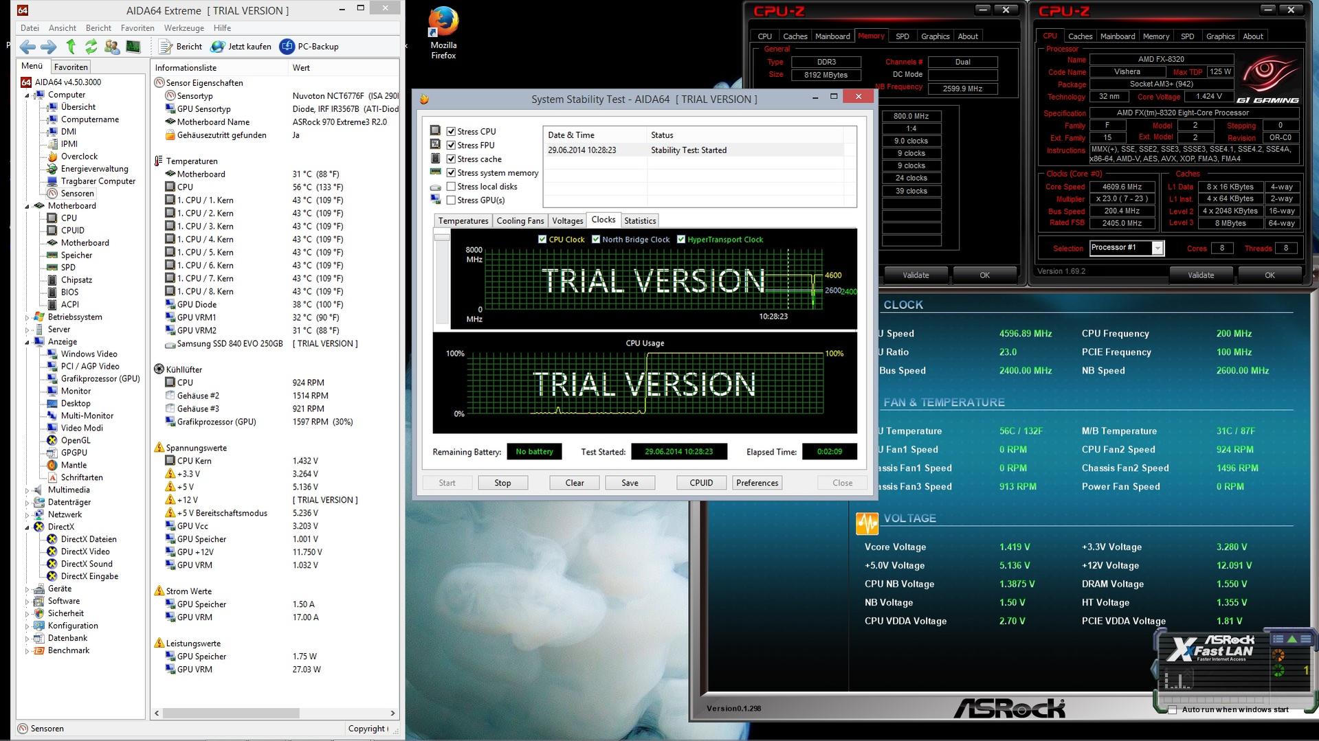Click the clock graph vertical slider

click(442, 238)
